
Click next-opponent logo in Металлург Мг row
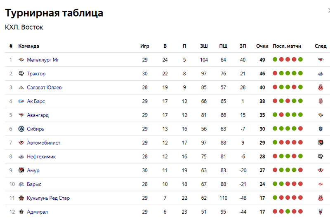click(321, 60)
